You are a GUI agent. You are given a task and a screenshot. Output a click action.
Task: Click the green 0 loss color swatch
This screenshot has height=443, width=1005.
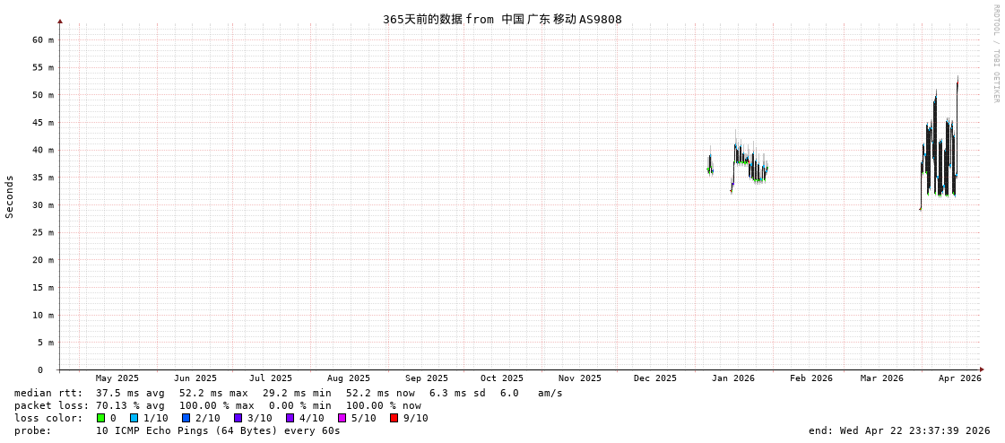[x=100, y=418]
